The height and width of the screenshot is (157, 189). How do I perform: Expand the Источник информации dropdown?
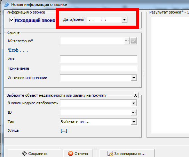pyautogui.click(x=134, y=78)
